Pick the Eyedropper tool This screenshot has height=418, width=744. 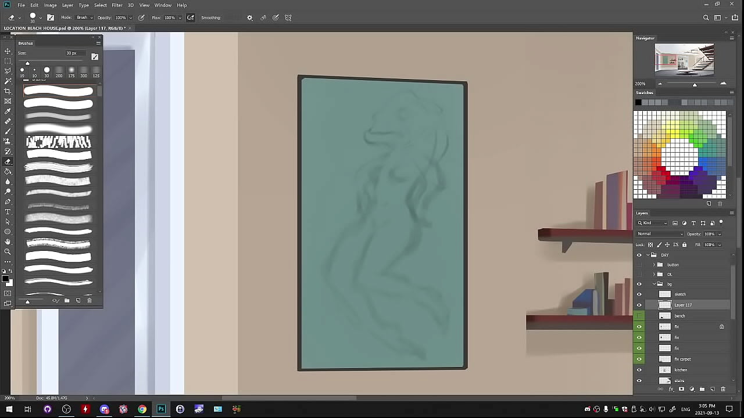pyautogui.click(x=8, y=111)
